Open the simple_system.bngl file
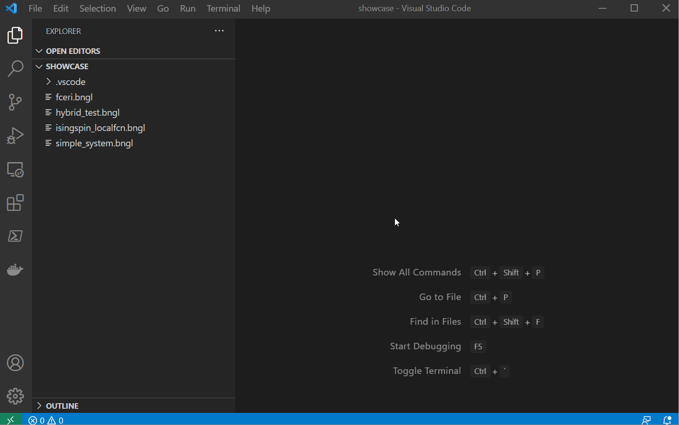Screen dimensions: 679x425 point(134,143)
